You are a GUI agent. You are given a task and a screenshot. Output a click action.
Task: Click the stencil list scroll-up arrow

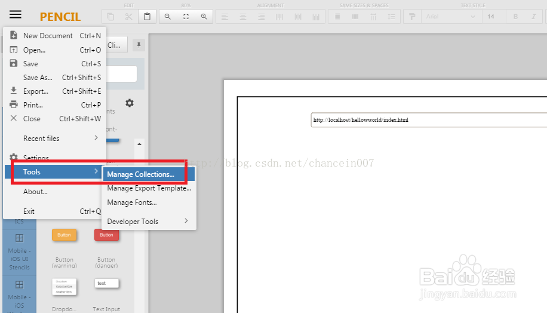pos(139,144)
